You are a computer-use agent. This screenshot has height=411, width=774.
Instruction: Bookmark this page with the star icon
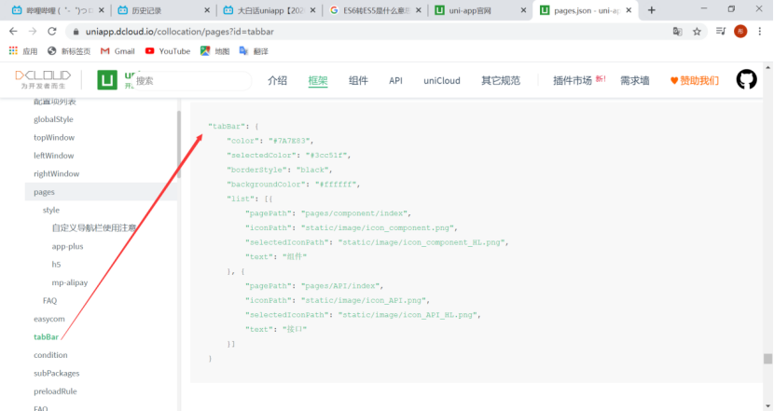(x=697, y=32)
